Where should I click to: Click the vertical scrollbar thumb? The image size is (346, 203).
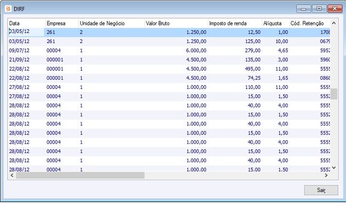334,94
